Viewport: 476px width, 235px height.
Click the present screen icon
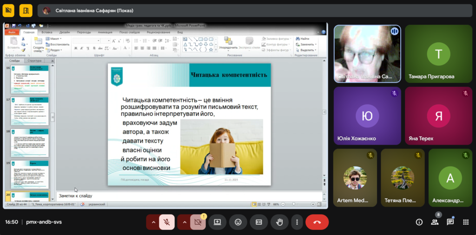217,222
